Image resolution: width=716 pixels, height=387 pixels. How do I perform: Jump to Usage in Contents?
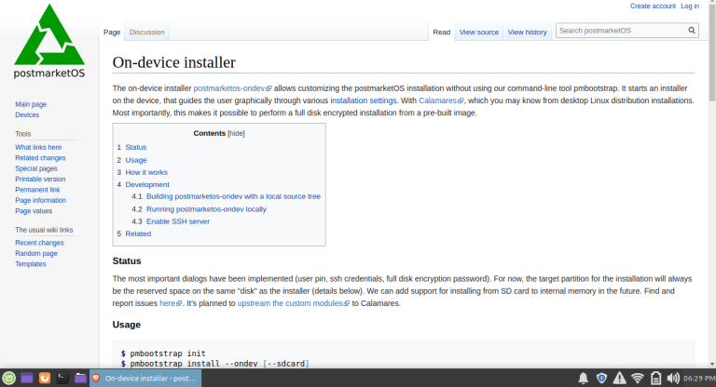[136, 160]
